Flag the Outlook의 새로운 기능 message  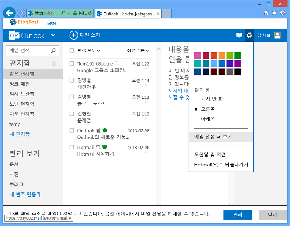(146, 136)
